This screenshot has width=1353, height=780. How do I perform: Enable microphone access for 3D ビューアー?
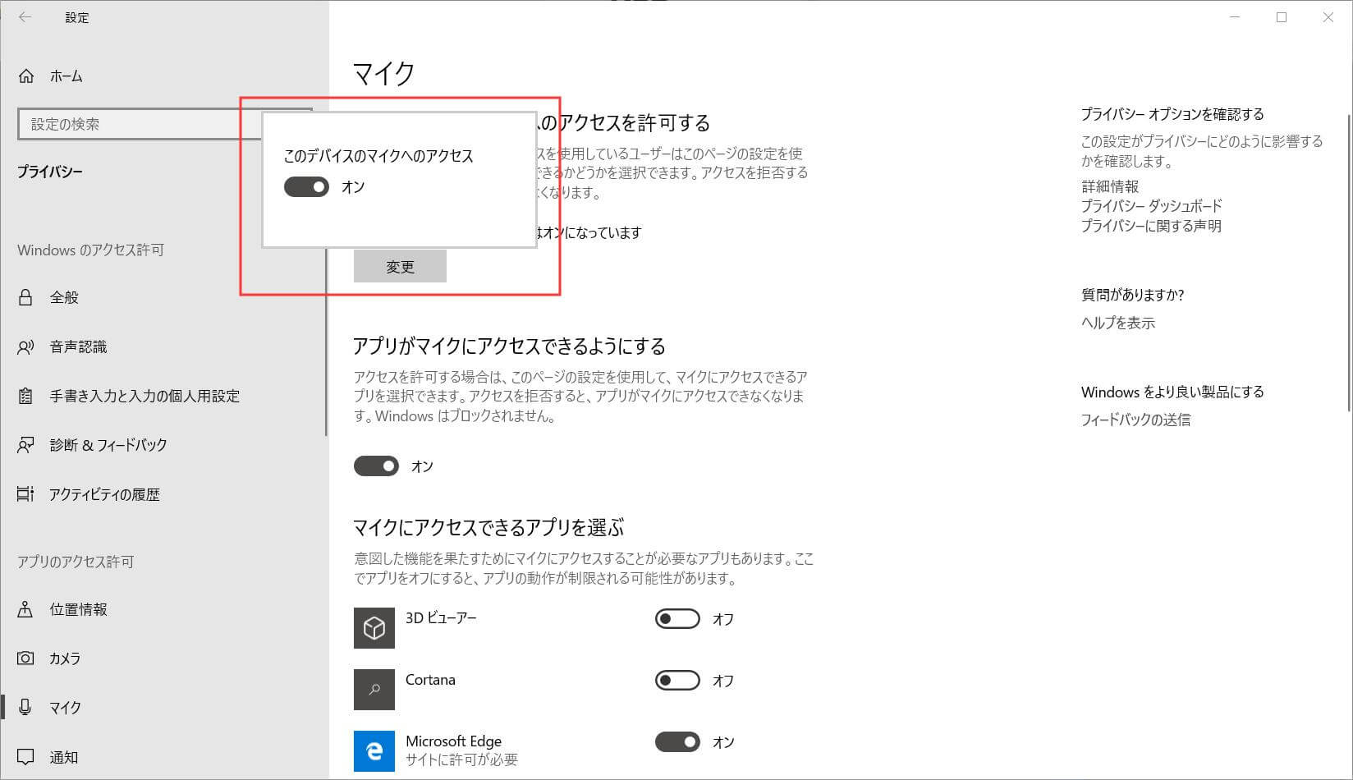coord(676,618)
